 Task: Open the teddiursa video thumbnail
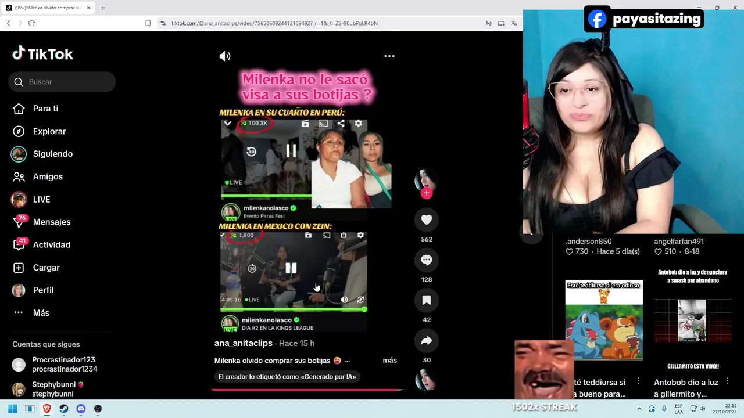coord(604,320)
